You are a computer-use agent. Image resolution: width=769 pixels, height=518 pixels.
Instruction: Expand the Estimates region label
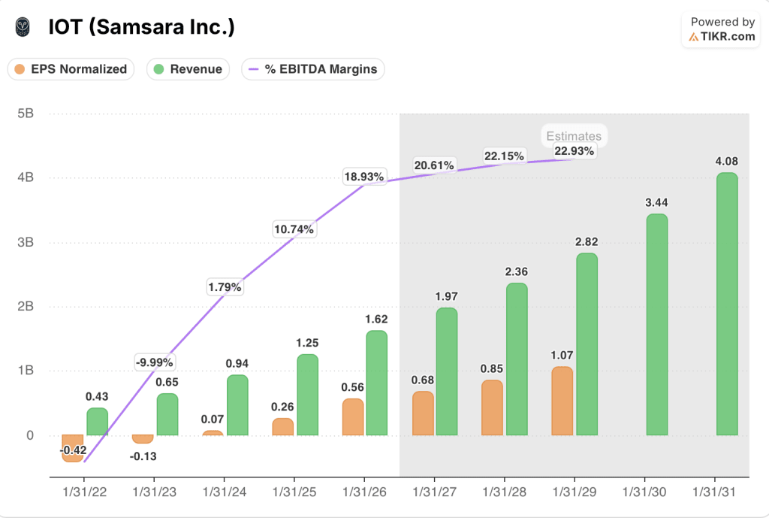tap(574, 135)
